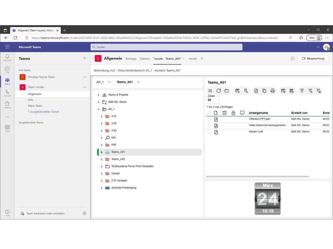Expand the A 01 folder
The image size is (333, 249).
102,116
